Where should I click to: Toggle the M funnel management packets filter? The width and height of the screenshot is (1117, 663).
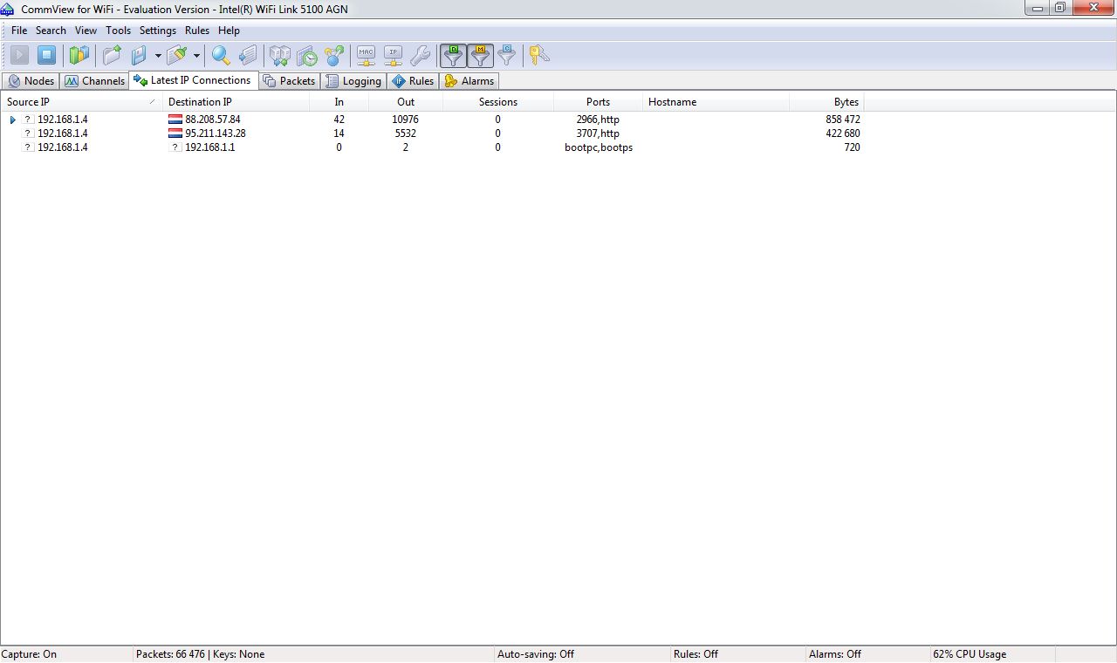480,56
